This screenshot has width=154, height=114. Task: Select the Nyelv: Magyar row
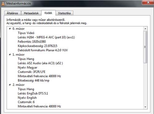pos(27,68)
